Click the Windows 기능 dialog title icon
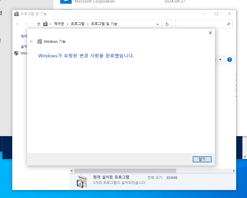 (40, 42)
